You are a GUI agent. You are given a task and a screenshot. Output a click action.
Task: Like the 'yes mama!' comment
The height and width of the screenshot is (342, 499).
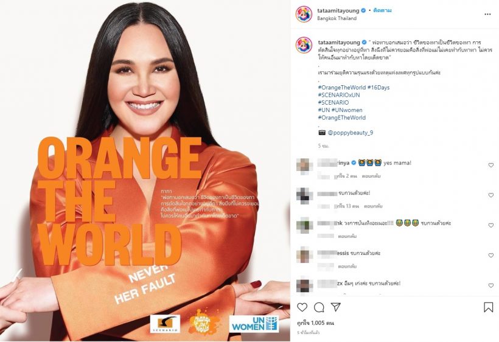point(490,165)
